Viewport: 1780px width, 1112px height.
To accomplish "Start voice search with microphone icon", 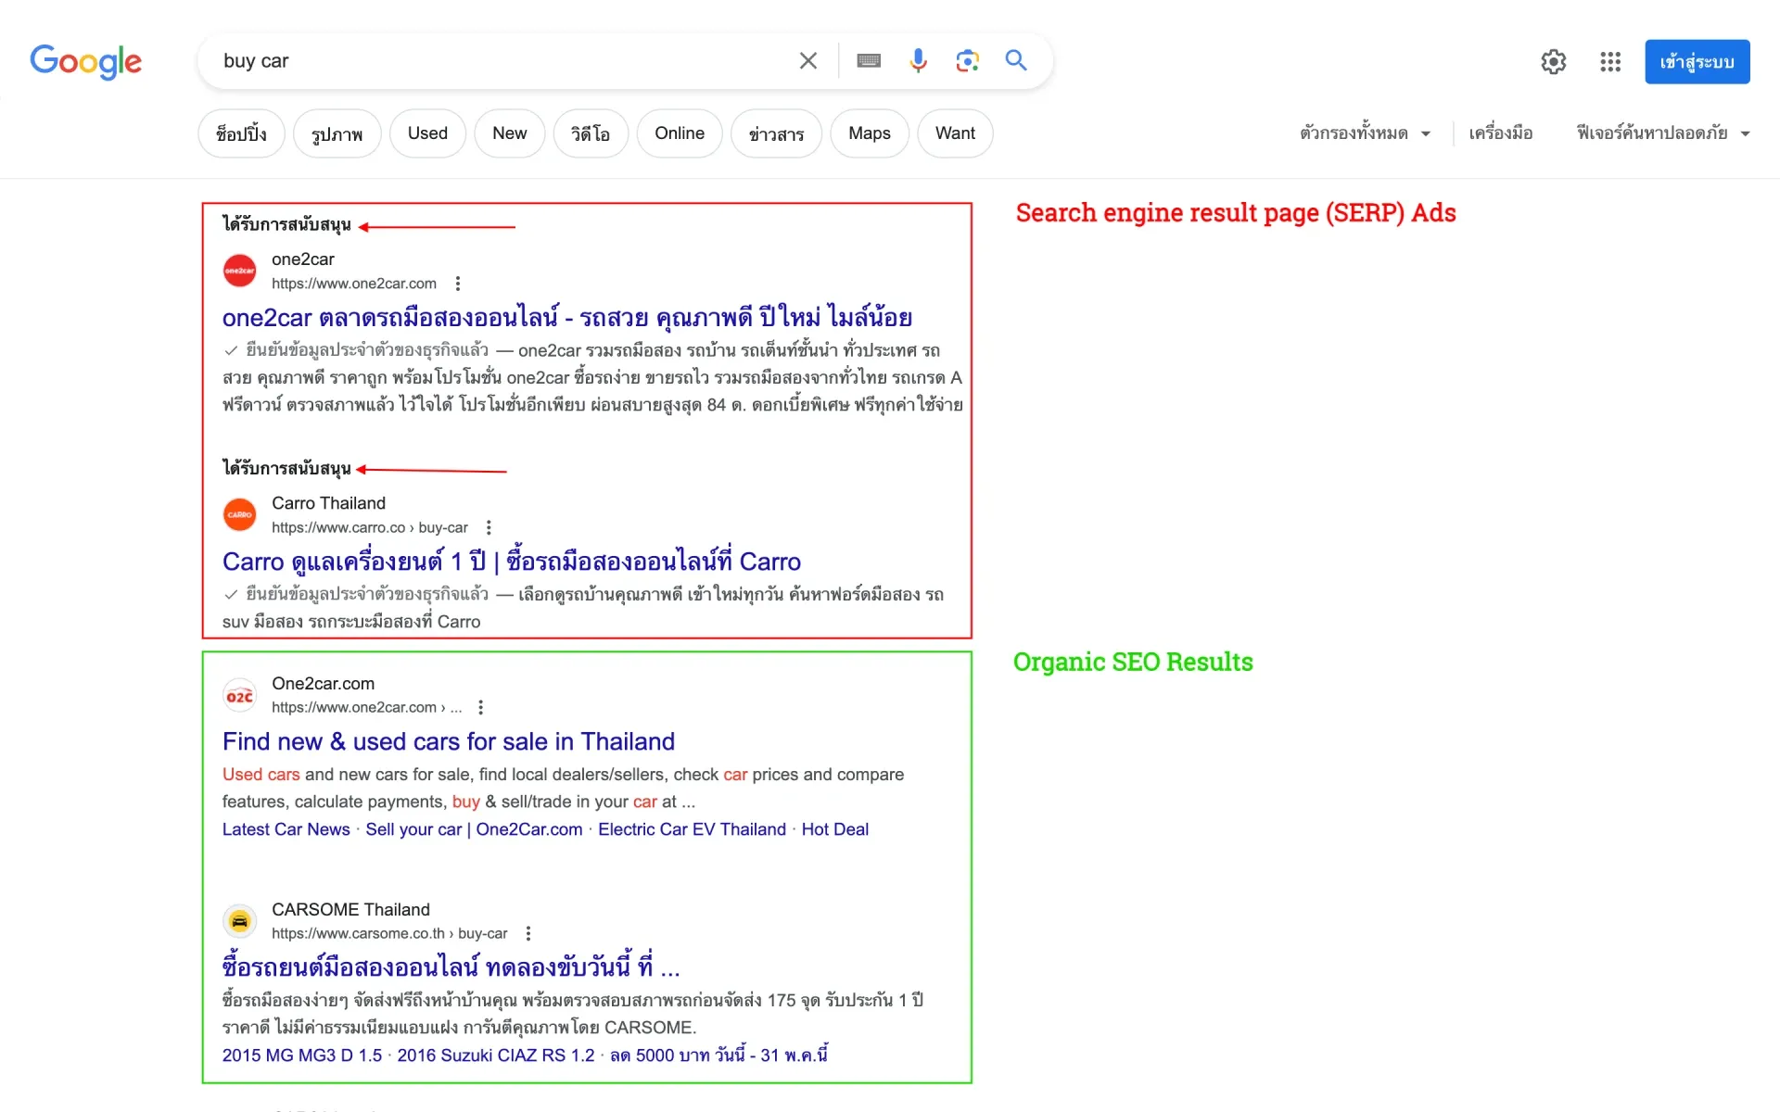I will (x=918, y=61).
